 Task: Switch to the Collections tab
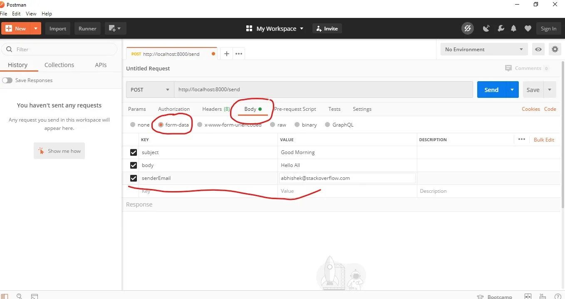click(x=59, y=65)
